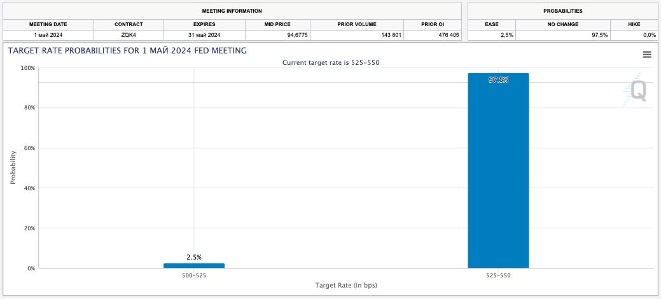
Task: Select the 97.5% data label on the bar
Action: point(498,80)
